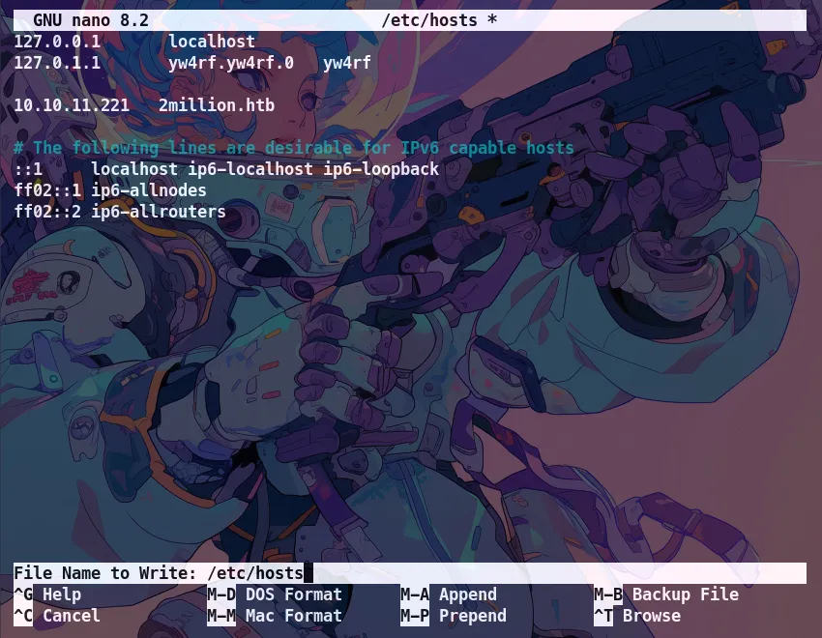Open nano Help with the ^G shortcut
This screenshot has height=638, width=822.
point(48,594)
